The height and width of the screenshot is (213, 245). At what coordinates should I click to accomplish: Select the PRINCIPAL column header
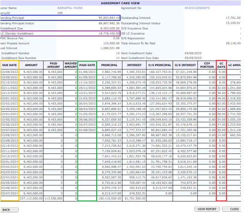(109, 65)
